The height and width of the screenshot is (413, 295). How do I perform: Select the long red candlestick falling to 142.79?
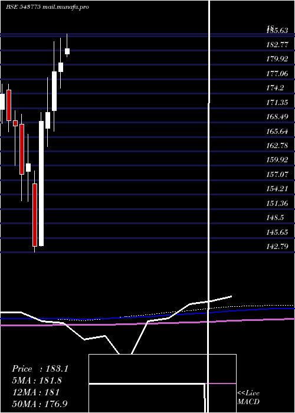pos(35,215)
